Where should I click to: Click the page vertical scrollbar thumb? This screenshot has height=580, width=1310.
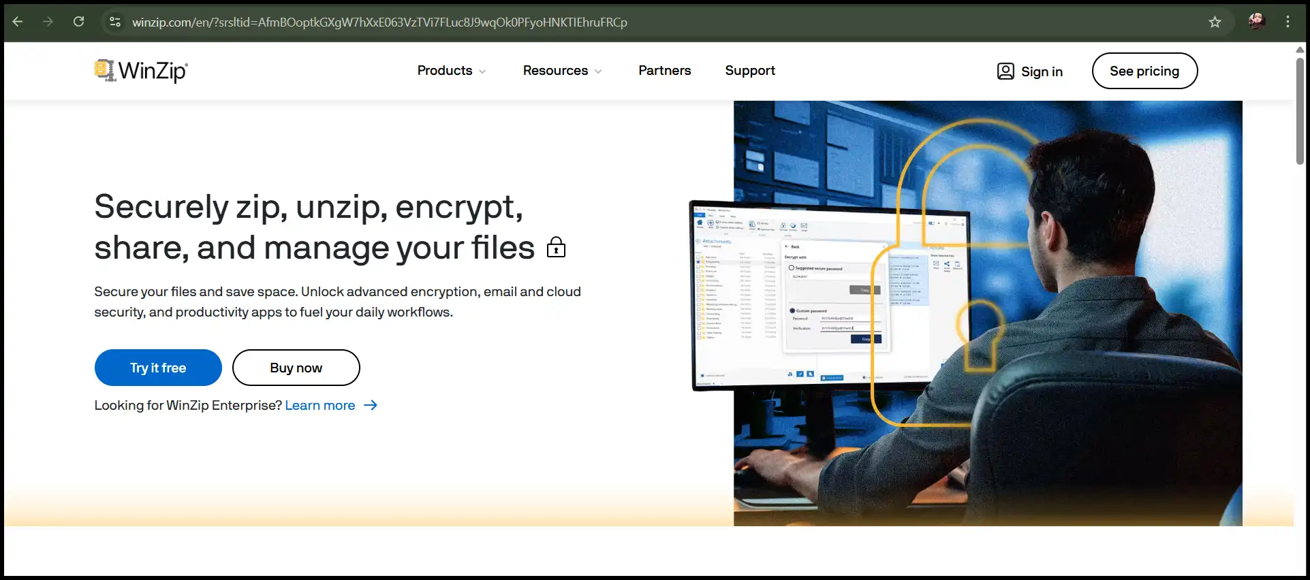click(x=1300, y=110)
